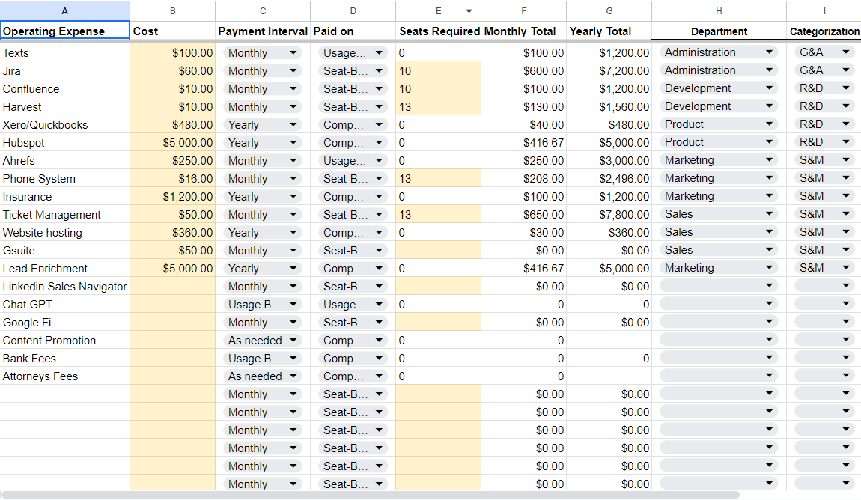Open Department dropdown for Ahrefs

[719, 160]
